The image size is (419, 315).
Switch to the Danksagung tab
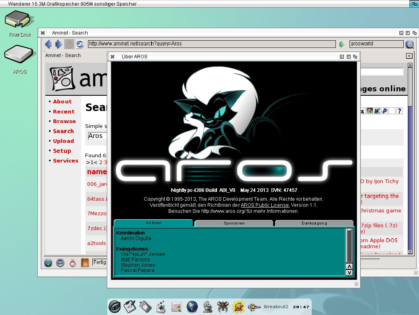point(314,223)
